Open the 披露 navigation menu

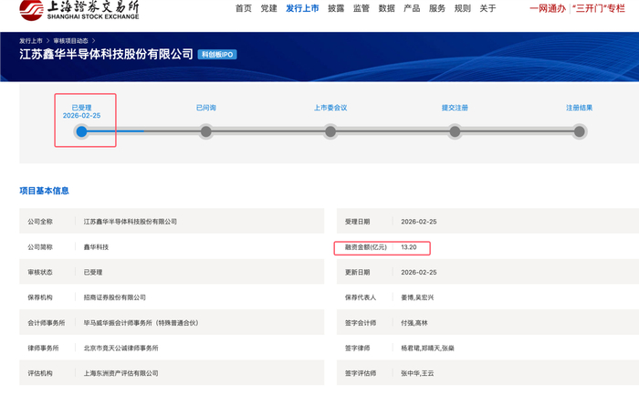(336, 8)
